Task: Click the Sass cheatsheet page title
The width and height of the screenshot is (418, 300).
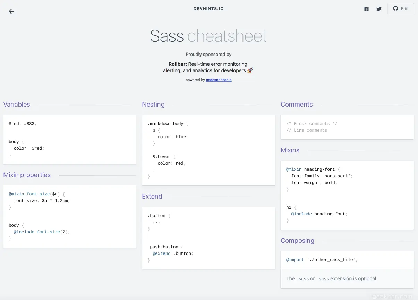Action: pos(208,36)
